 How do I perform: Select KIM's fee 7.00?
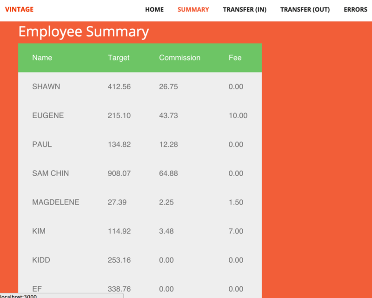[236, 232]
